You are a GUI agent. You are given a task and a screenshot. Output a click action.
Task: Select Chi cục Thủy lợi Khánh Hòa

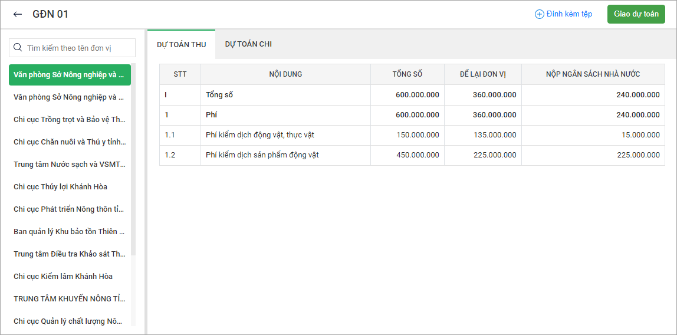(x=60, y=187)
